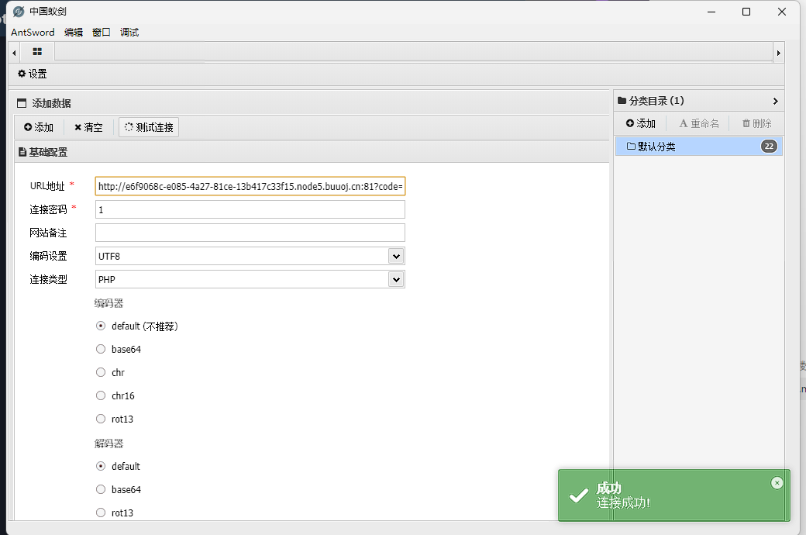Screen dimensions: 806x535
Task: Select base64 decoder radio
Action: tap(101, 489)
